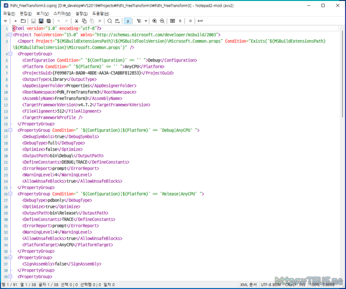
Task: Click the Undo arrow icon
Action: pyautogui.click(x=59, y=21)
